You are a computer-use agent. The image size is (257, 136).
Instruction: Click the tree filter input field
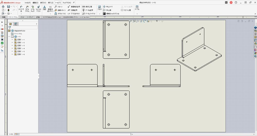[24, 28]
